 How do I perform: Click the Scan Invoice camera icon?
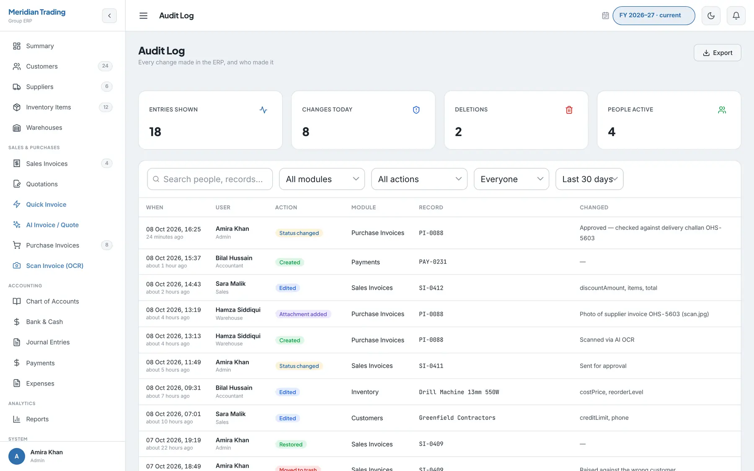click(17, 266)
